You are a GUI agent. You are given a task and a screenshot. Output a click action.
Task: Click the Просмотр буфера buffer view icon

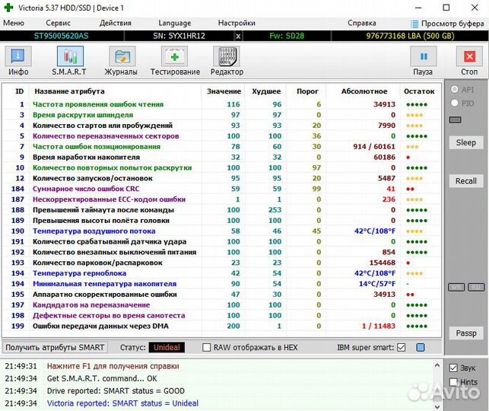[x=415, y=24]
